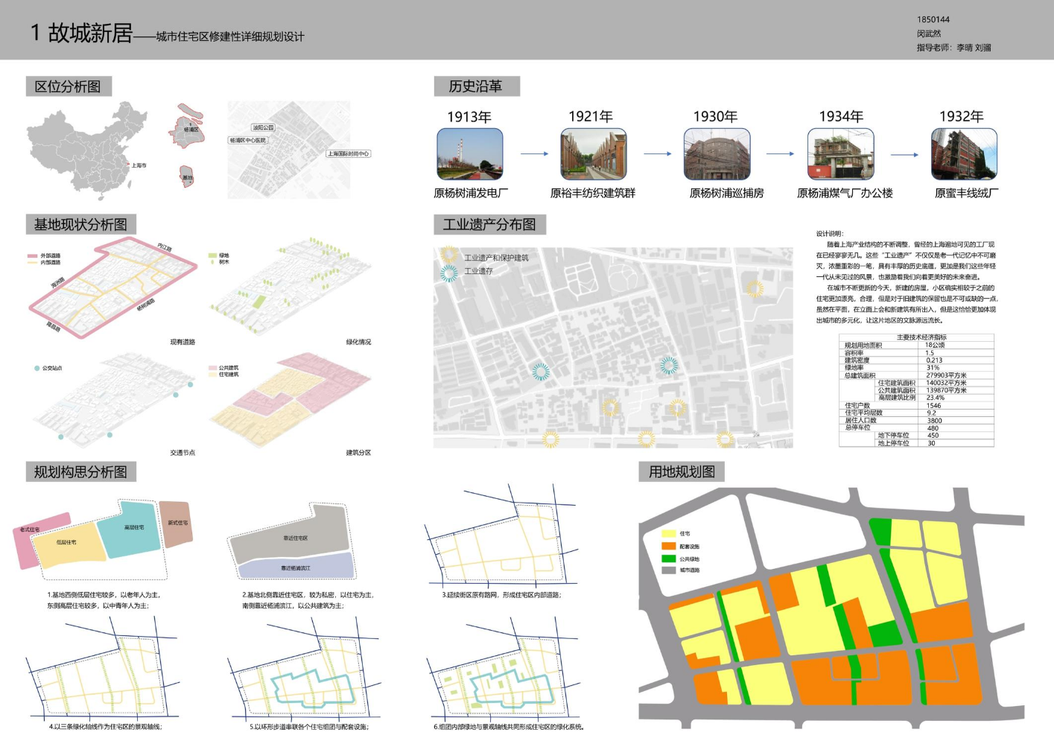Select the 1913年 原杨树浦发电厂 photo

470,154
